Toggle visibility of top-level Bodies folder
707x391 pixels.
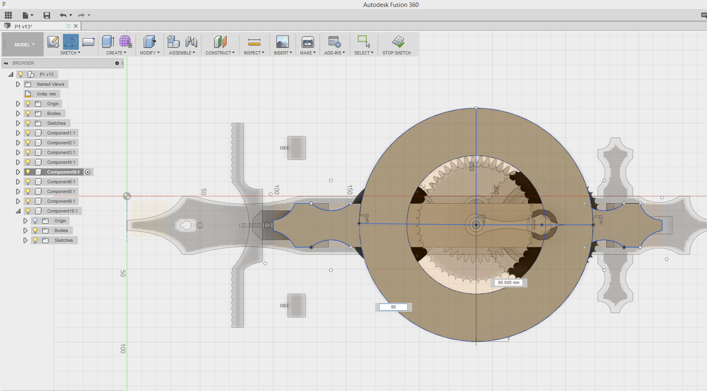click(x=28, y=113)
